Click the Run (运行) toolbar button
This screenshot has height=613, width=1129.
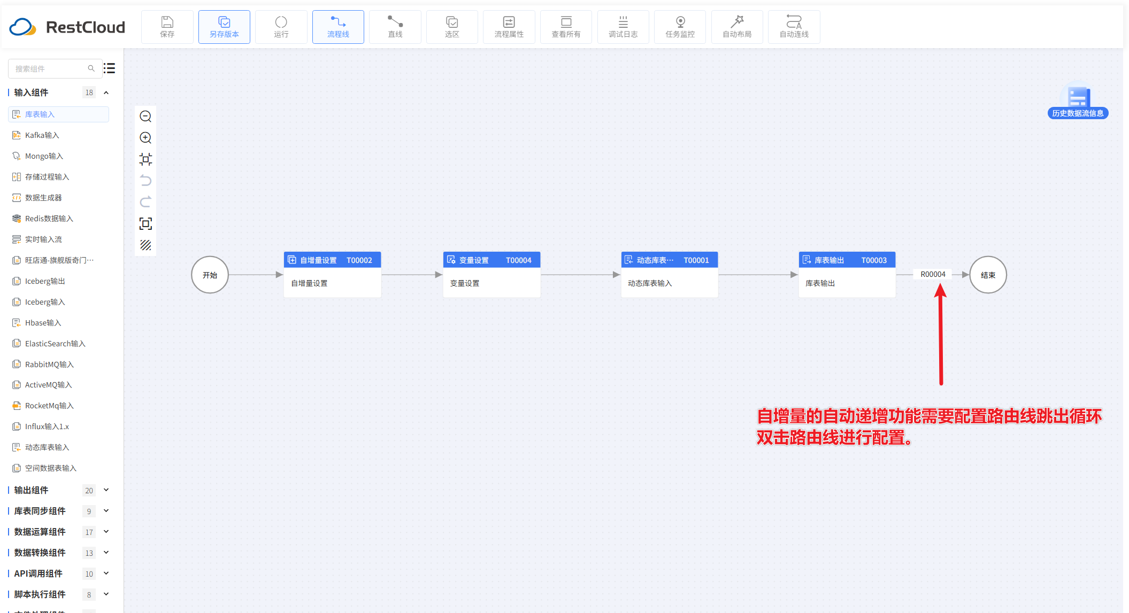pyautogui.click(x=281, y=27)
